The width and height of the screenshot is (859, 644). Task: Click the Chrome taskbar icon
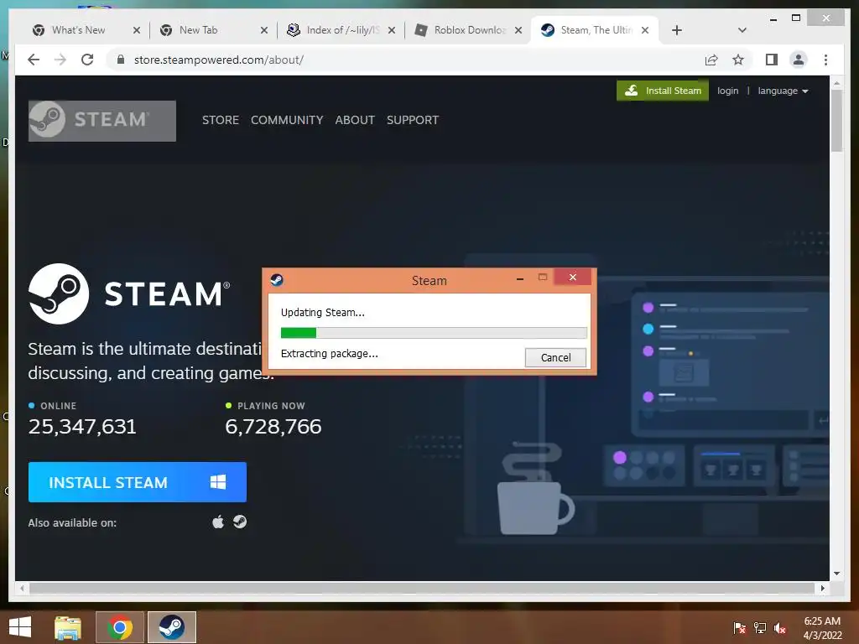[120, 627]
